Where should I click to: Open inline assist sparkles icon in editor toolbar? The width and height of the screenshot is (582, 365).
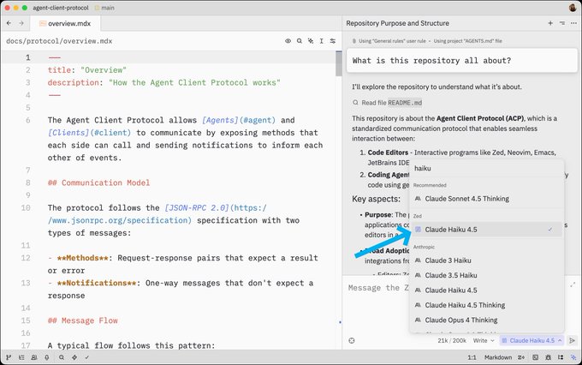coord(311,41)
